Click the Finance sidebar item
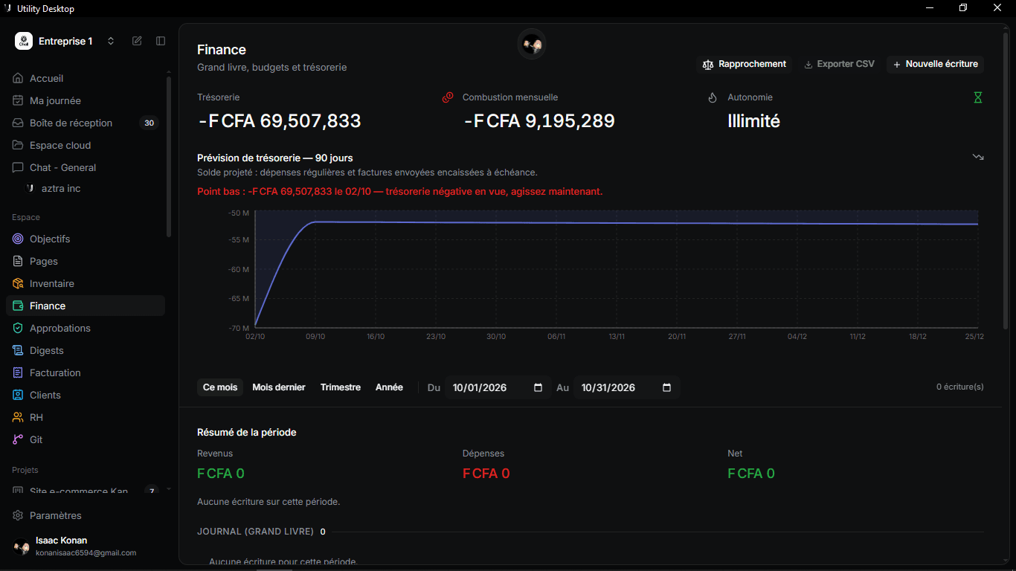1016x571 pixels. (86, 306)
